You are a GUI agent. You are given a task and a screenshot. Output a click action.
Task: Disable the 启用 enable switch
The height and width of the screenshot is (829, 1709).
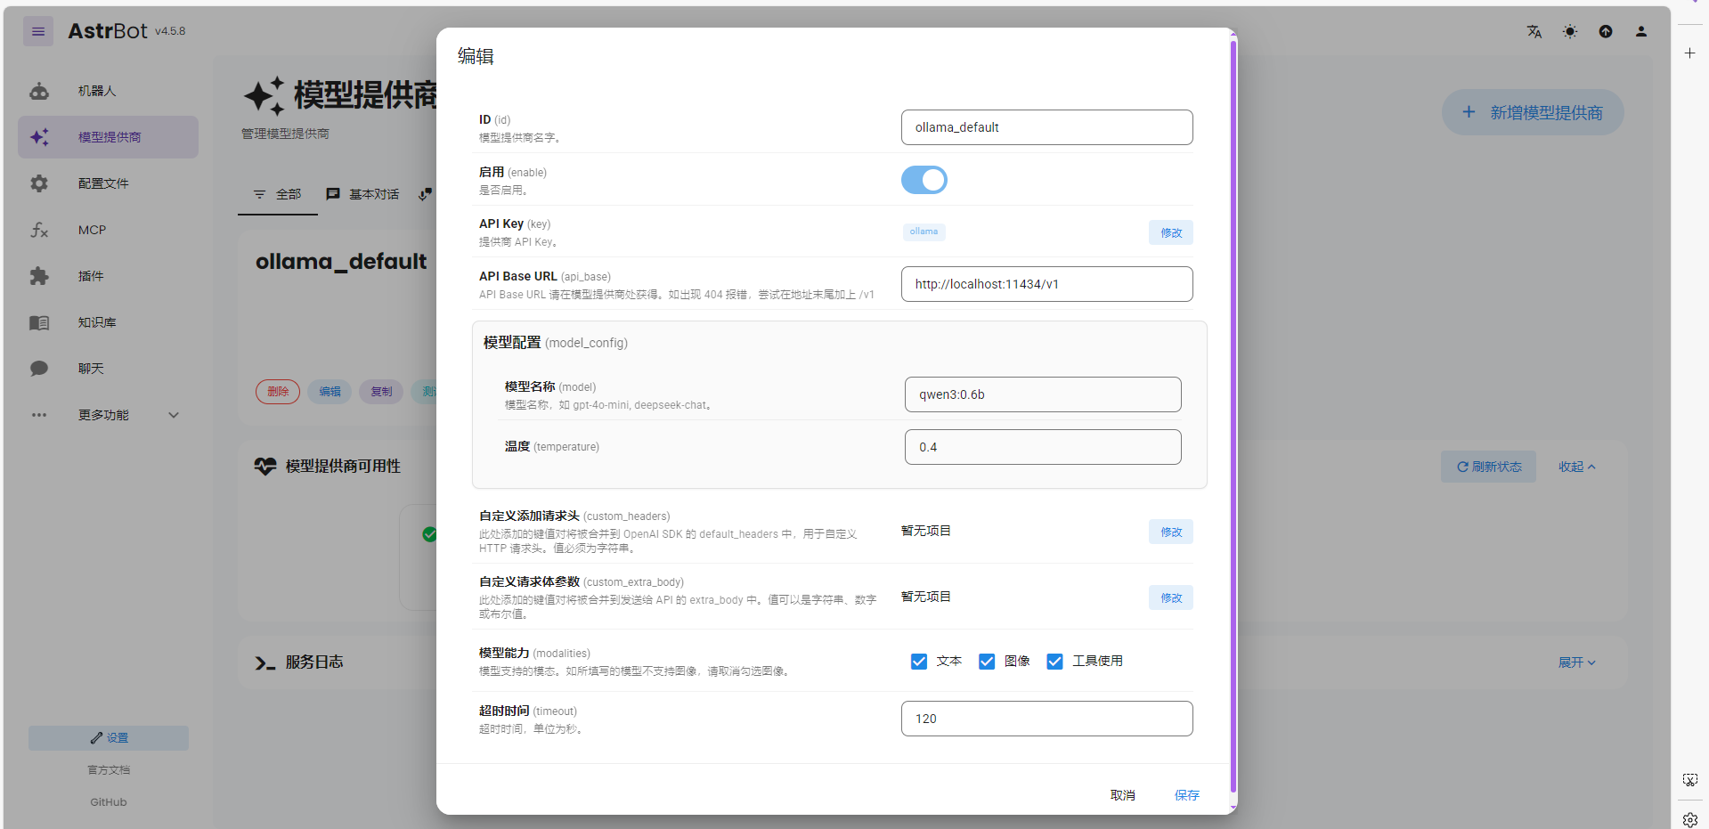[x=924, y=180]
